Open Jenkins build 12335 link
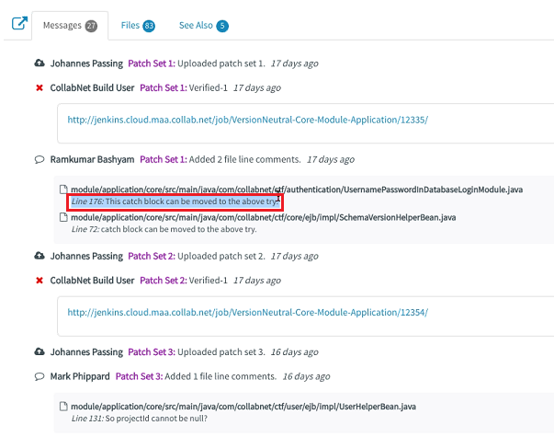The width and height of the screenshot is (554, 437). (x=248, y=120)
